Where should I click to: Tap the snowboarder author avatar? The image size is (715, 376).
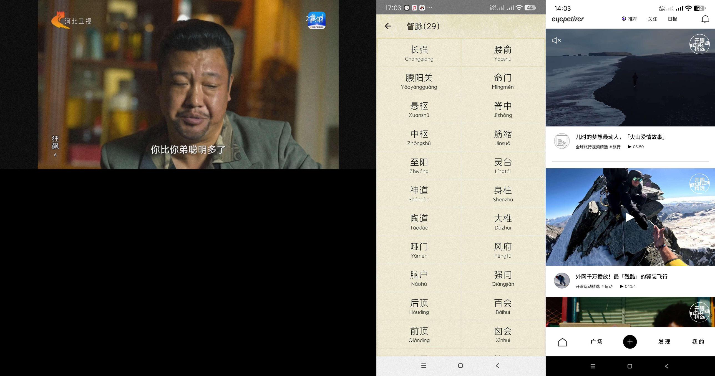pyautogui.click(x=562, y=281)
